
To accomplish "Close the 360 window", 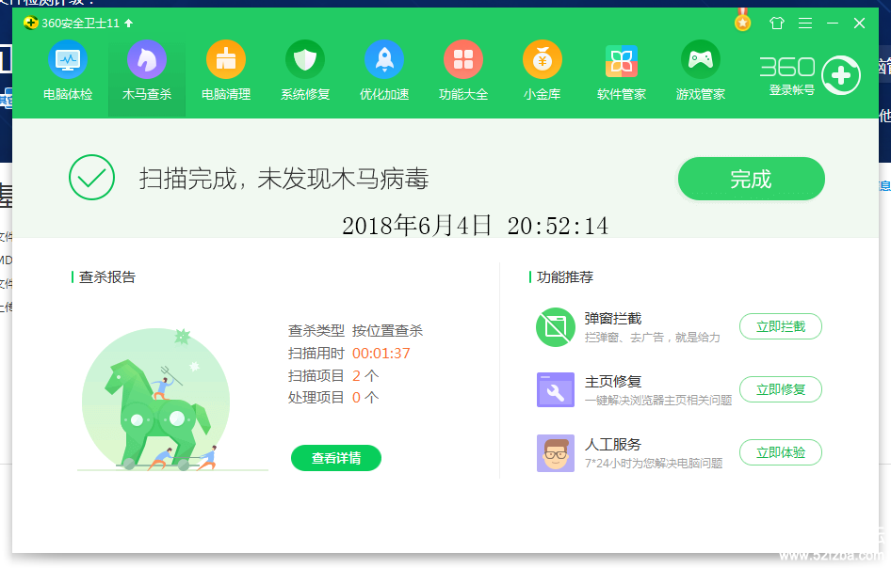I will pos(859,24).
